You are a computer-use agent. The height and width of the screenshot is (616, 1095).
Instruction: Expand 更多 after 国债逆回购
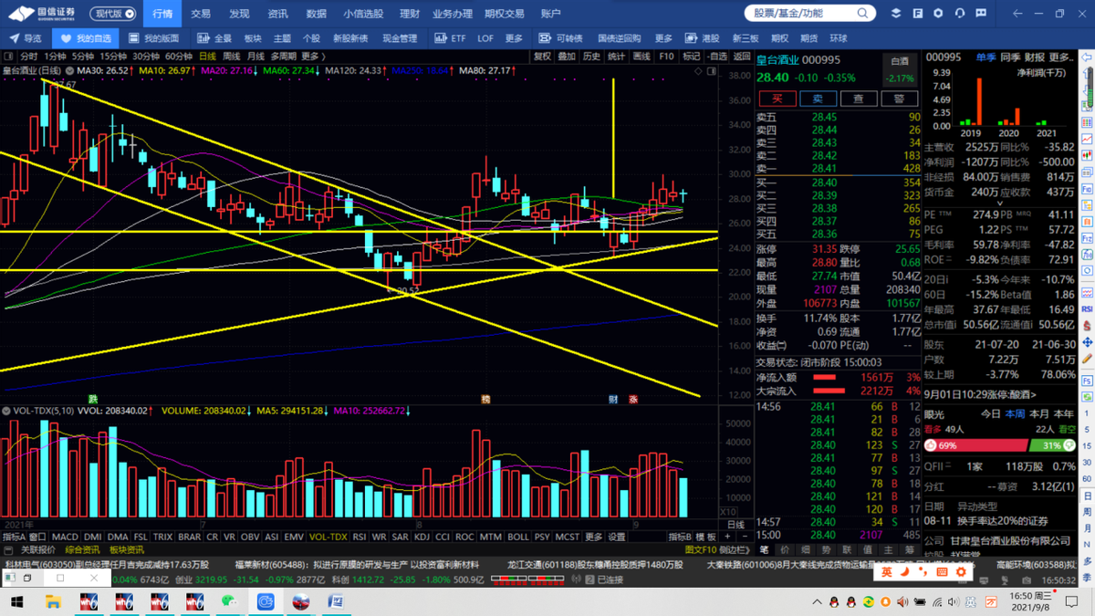coord(663,38)
